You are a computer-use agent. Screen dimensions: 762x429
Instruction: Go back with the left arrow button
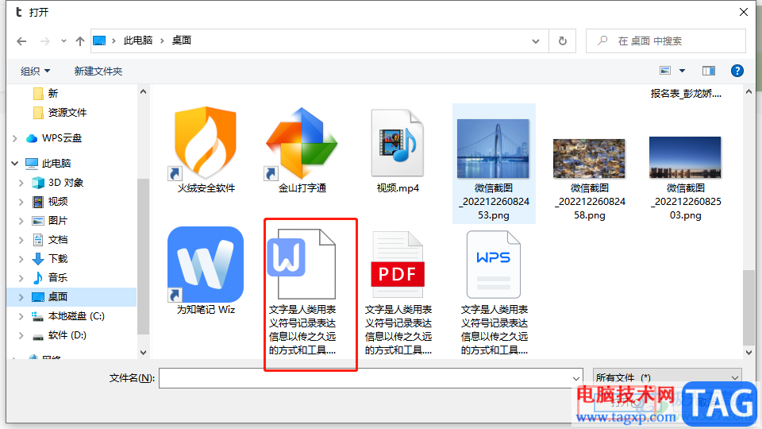pyautogui.click(x=21, y=41)
